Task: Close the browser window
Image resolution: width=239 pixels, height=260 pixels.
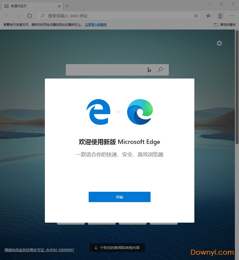Action: point(233,4)
